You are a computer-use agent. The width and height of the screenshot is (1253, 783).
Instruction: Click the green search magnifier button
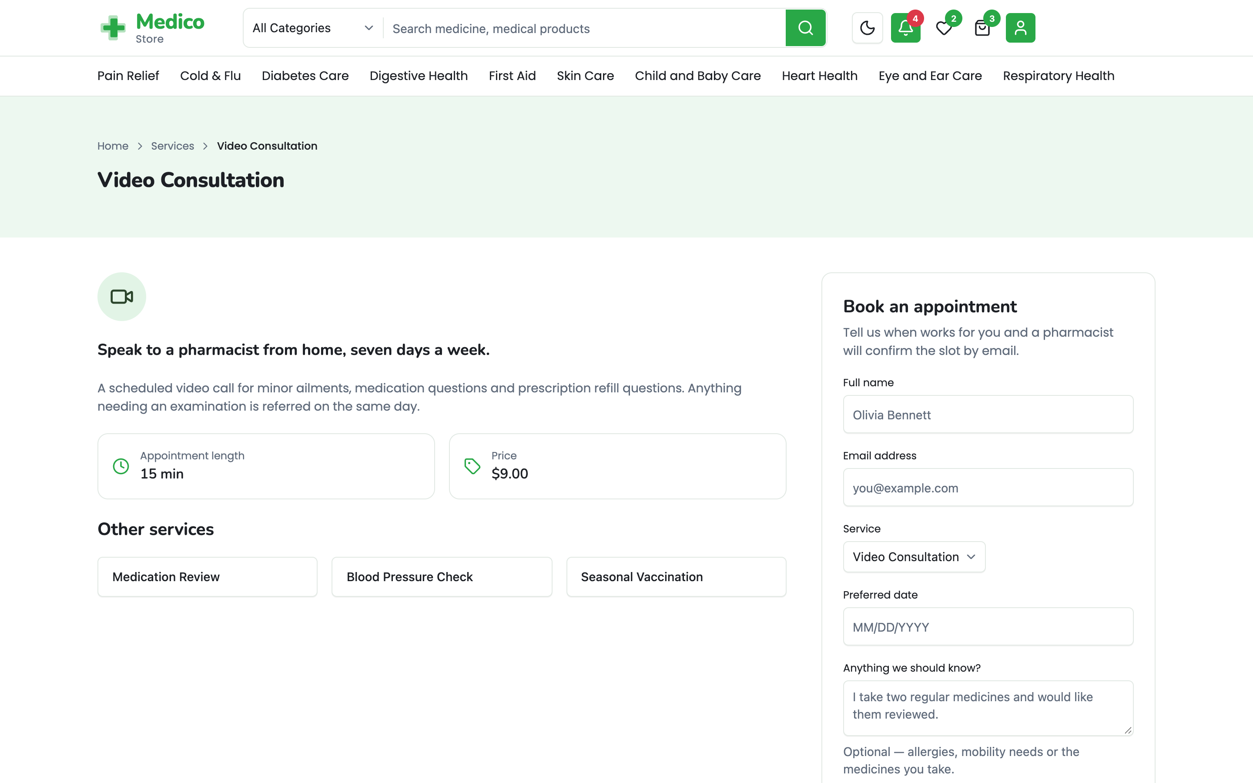[x=805, y=28]
